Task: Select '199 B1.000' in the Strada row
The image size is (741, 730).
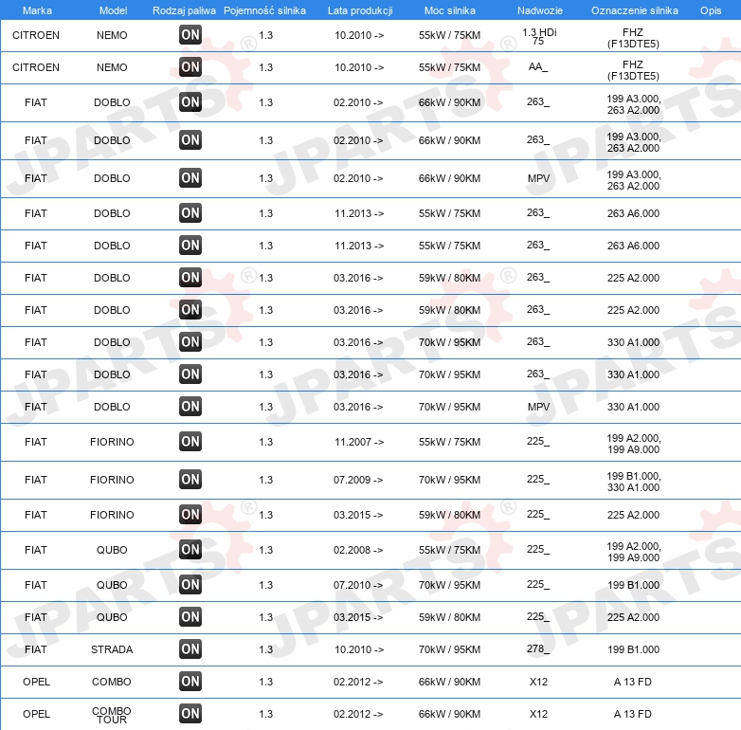Action: [633, 649]
